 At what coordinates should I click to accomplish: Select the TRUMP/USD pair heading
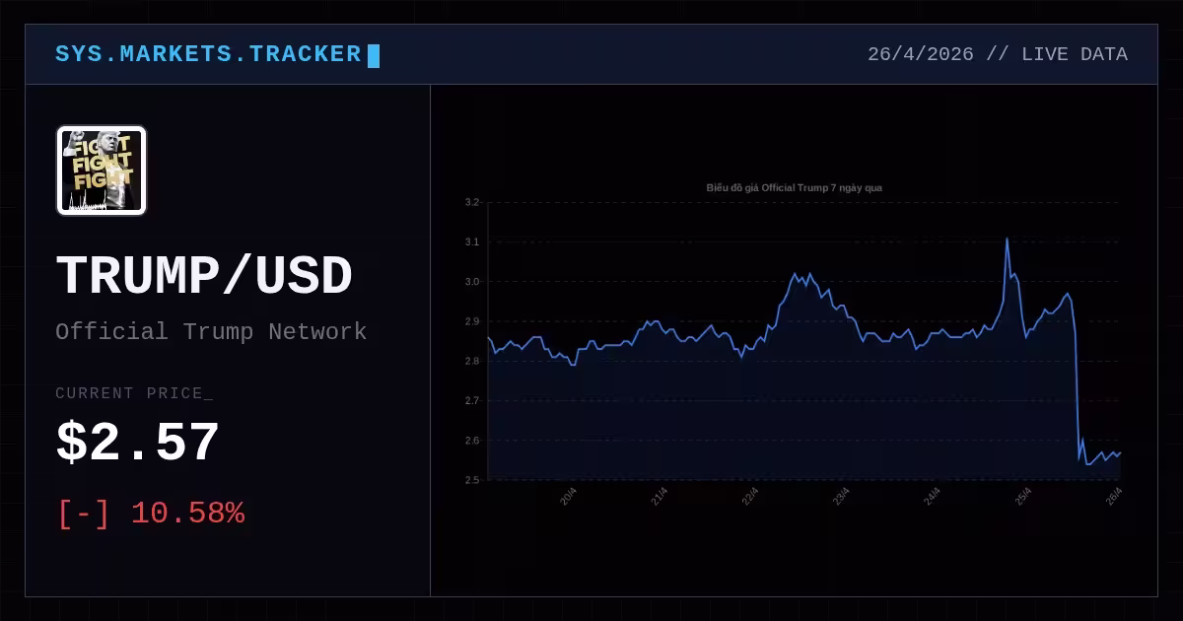point(204,276)
